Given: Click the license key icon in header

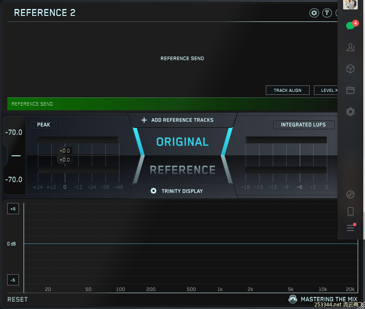Looking at the screenshot, I should [x=327, y=13].
